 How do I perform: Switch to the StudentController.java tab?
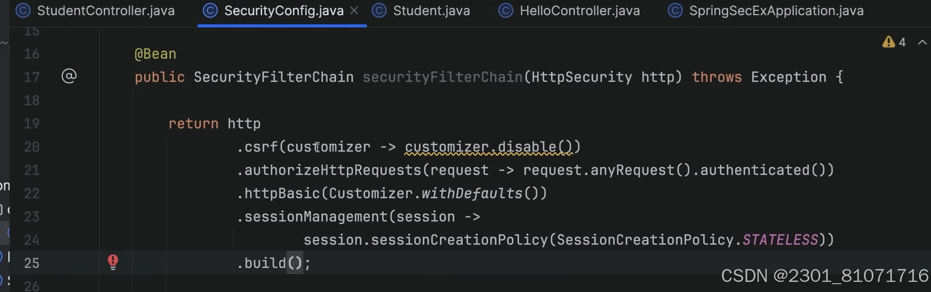pos(105,10)
